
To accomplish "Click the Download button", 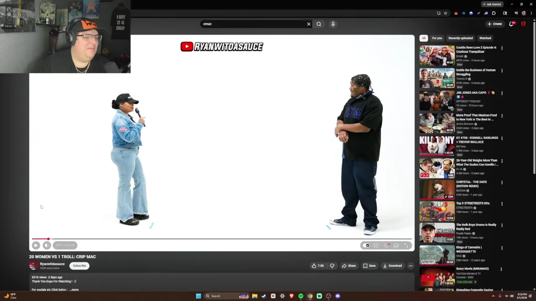I will pyautogui.click(x=392, y=266).
